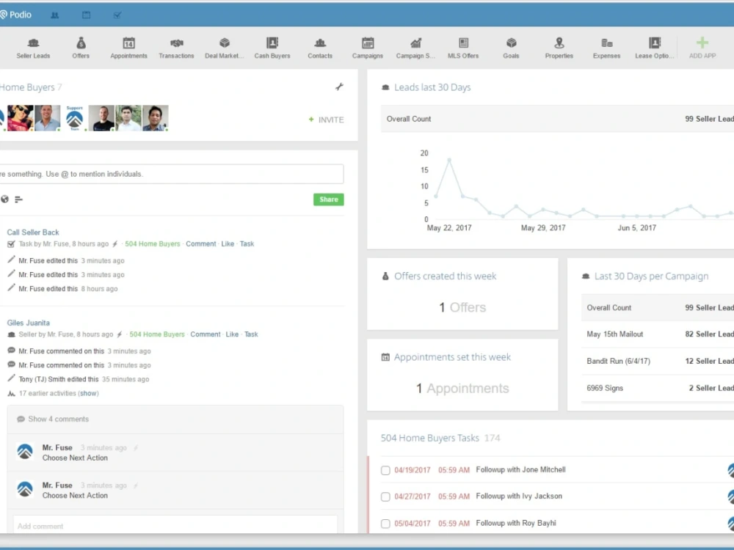The width and height of the screenshot is (734, 550).
Task: Click the 1 Appointments count
Action: pos(462,388)
